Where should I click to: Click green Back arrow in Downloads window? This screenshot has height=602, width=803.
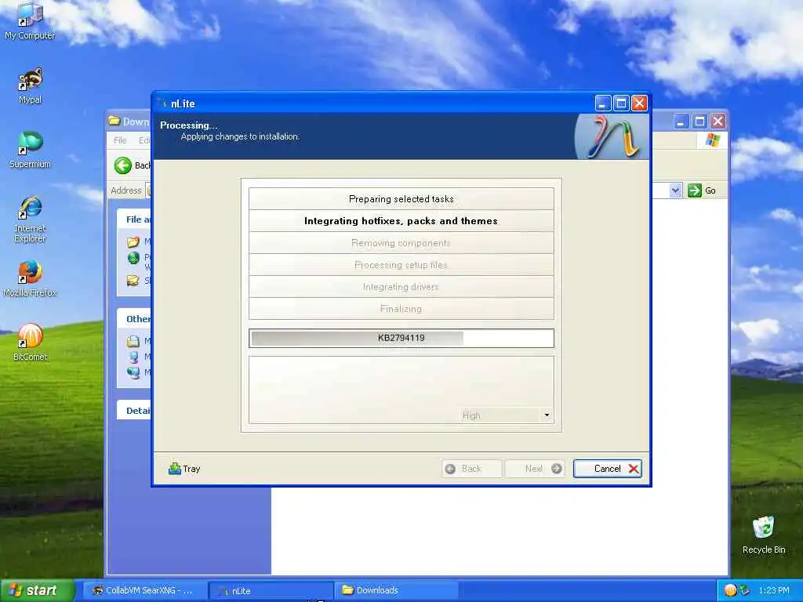click(x=123, y=165)
